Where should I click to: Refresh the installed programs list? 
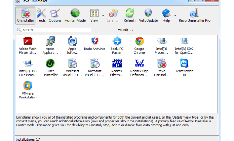click(x=130, y=15)
